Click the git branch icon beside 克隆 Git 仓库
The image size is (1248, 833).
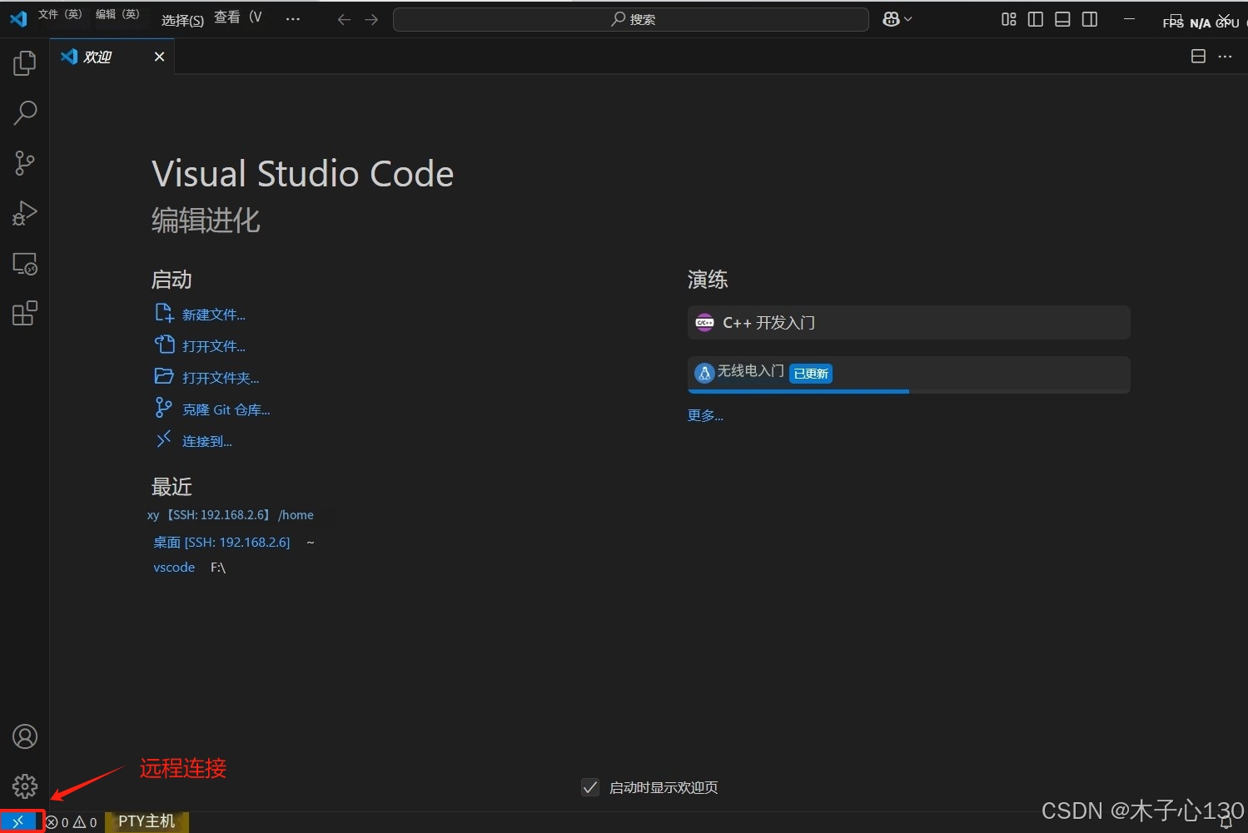(164, 408)
